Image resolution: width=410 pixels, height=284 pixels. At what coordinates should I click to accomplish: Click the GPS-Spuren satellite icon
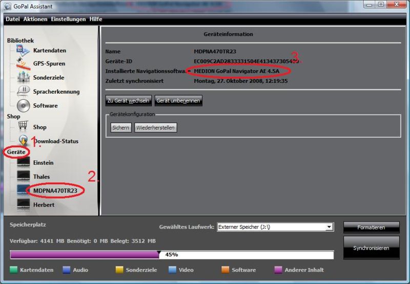point(23,63)
